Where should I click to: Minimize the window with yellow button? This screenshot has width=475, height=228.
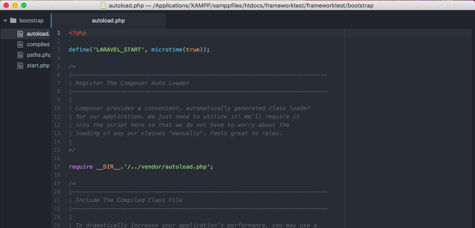coord(15,5)
